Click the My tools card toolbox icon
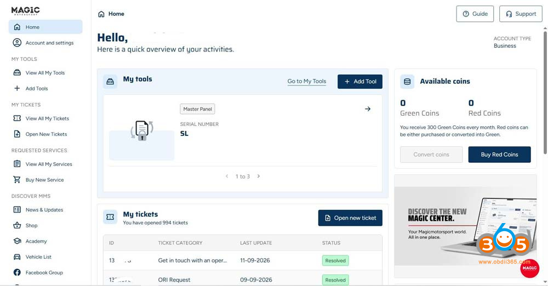Viewport: 548px width, 286px height. click(x=110, y=82)
